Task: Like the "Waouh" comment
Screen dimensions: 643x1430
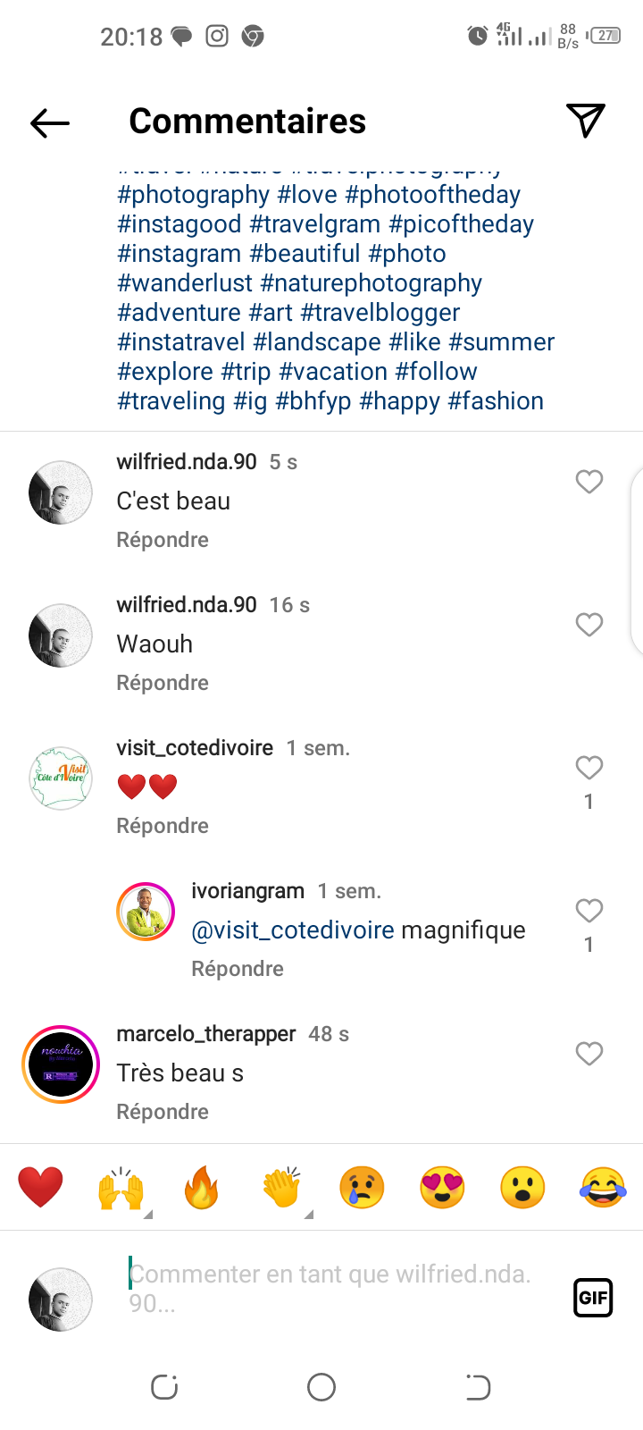Action: coord(589,625)
